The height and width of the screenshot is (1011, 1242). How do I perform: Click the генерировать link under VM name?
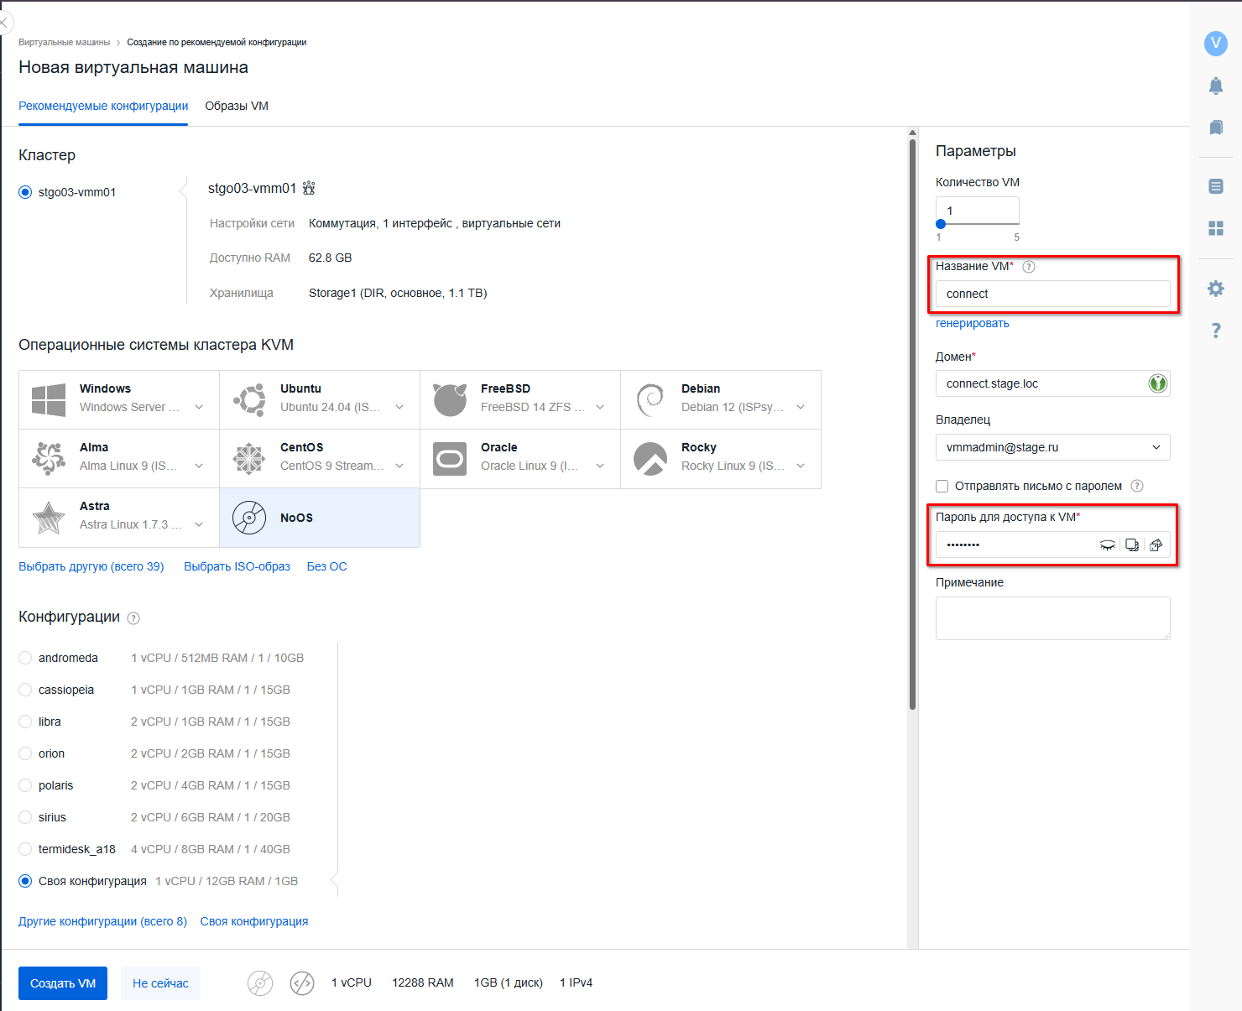click(972, 324)
